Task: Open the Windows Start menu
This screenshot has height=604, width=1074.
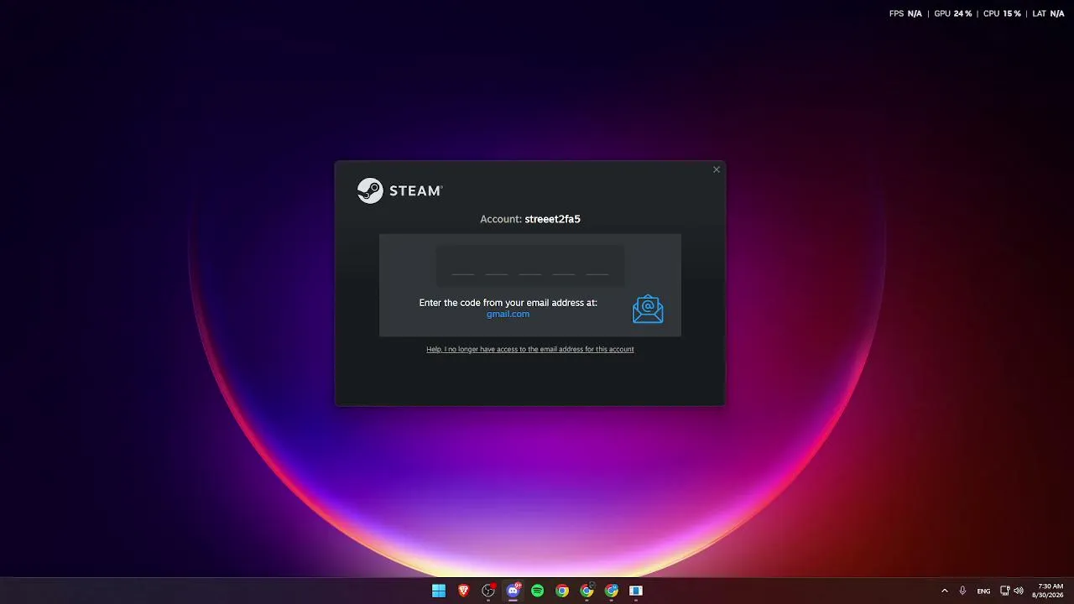Action: 439,591
